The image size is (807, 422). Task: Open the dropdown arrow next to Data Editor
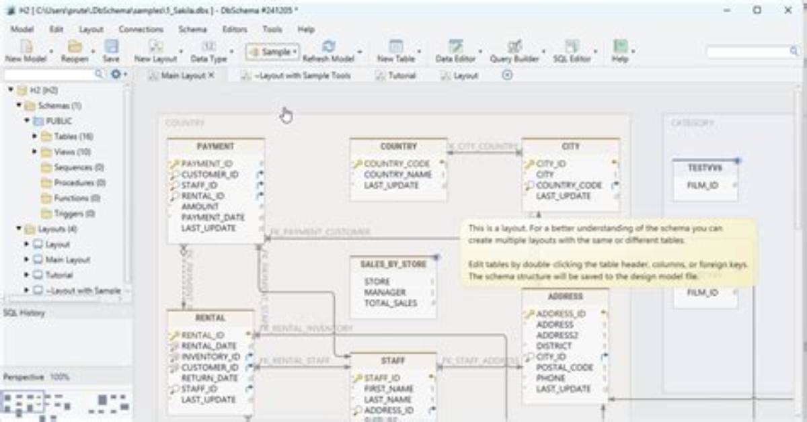[479, 52]
